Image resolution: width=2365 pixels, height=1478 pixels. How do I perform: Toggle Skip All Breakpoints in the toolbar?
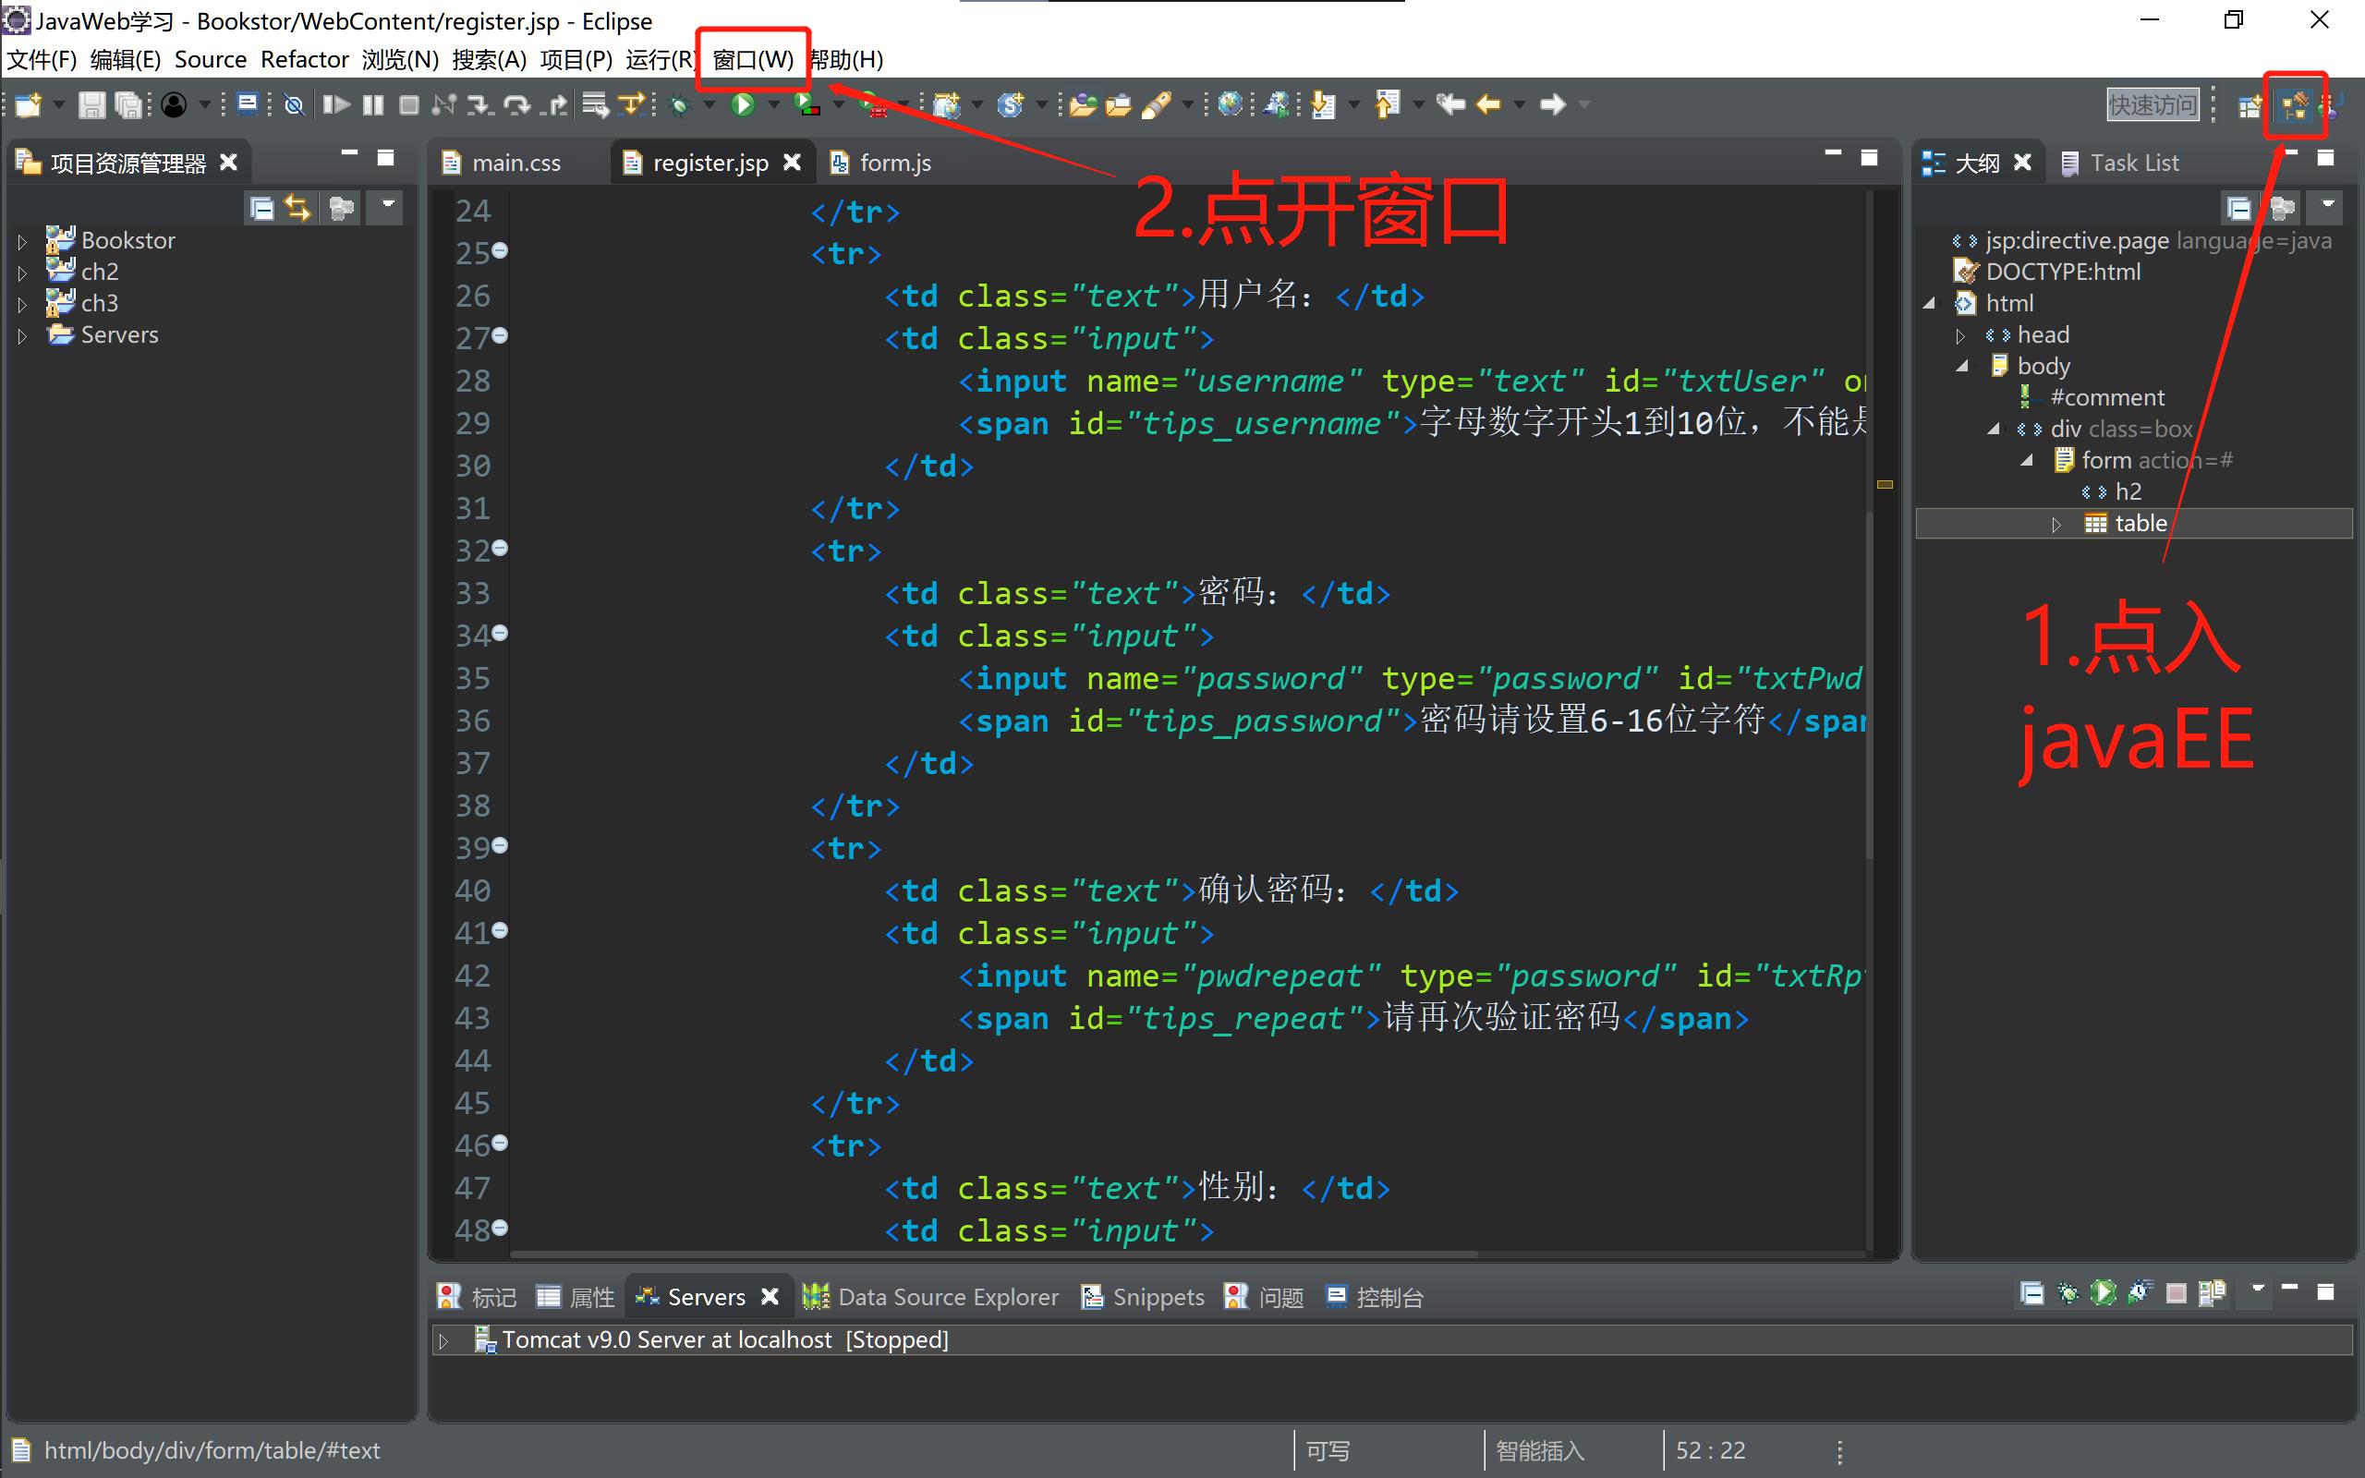tap(294, 104)
